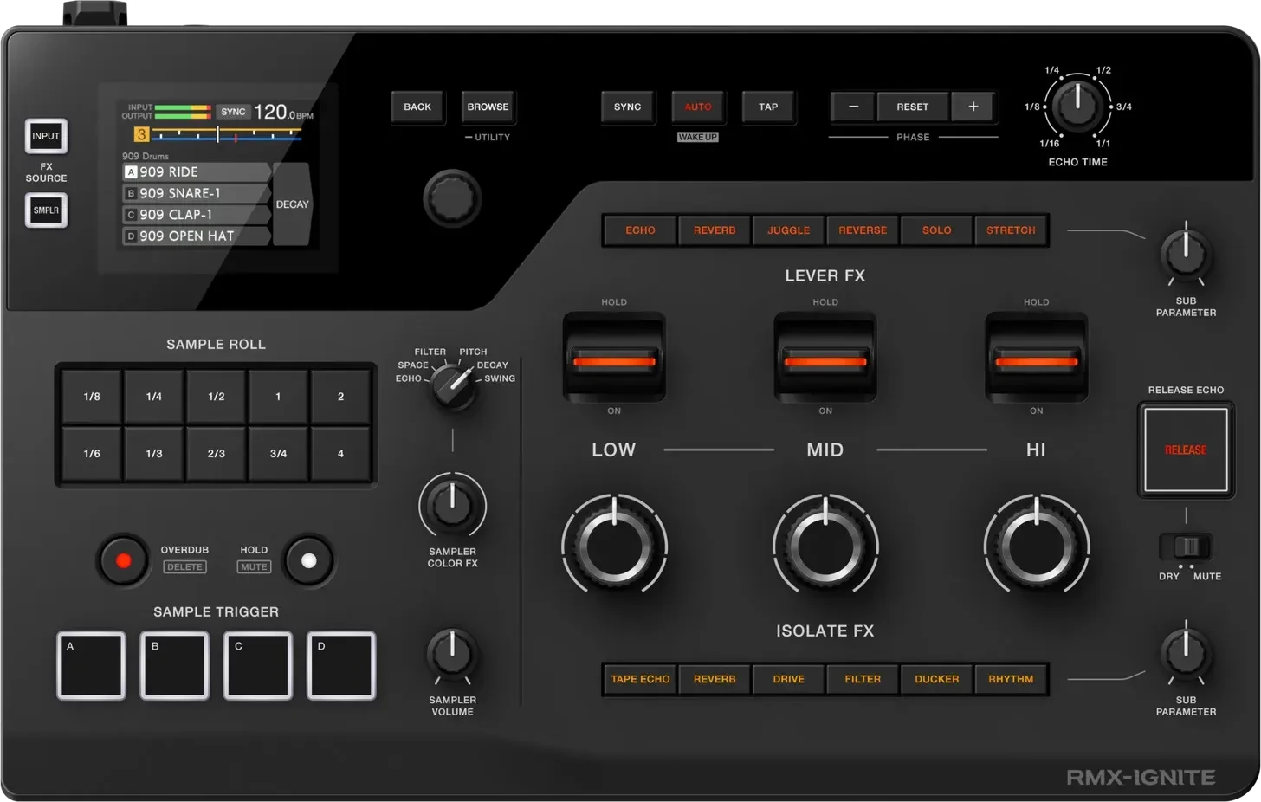Viewport: 1261px width, 802px height.
Task: Select the JUGGLE lever effect
Action: (x=788, y=230)
